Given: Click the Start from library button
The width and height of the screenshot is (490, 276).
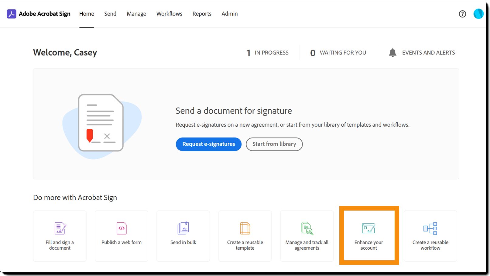Looking at the screenshot, I should coord(274,144).
